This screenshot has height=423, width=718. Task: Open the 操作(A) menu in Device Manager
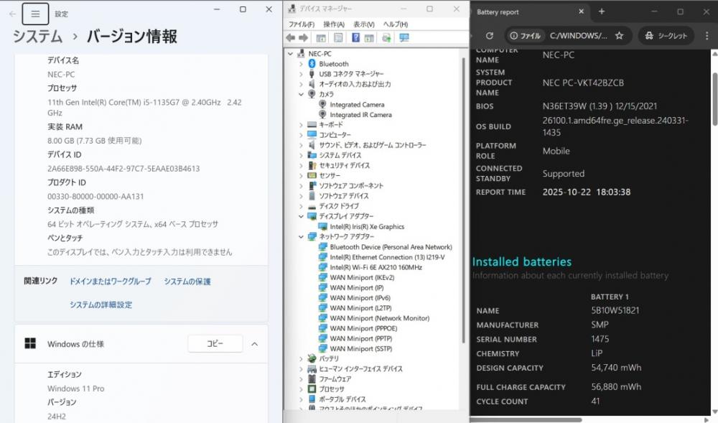[x=333, y=24]
